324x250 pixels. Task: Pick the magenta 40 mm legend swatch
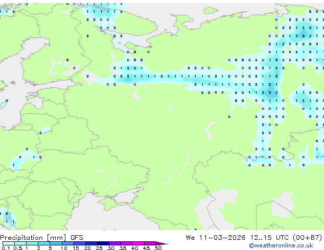138,243
